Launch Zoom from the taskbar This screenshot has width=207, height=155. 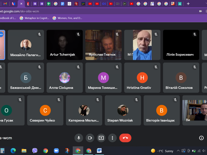56,151
